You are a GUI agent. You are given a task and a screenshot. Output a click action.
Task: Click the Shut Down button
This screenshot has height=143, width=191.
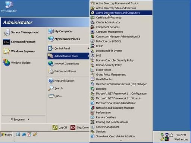point(80,127)
